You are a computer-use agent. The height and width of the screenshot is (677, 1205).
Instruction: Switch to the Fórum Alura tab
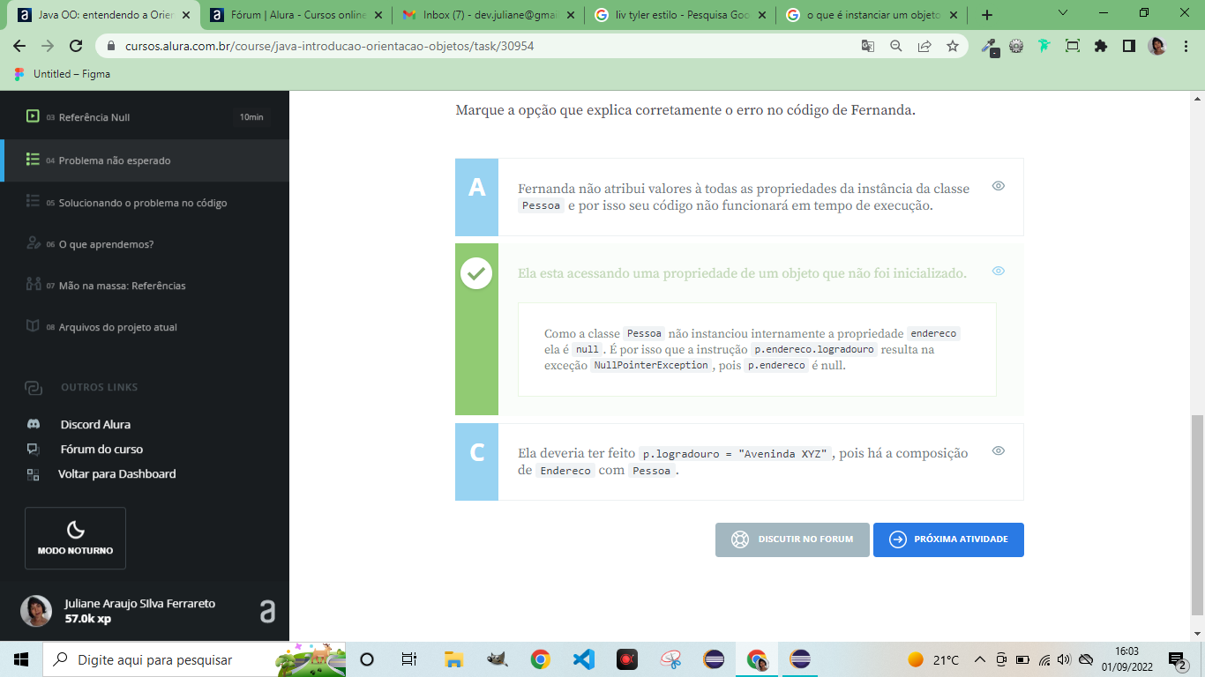click(296, 15)
